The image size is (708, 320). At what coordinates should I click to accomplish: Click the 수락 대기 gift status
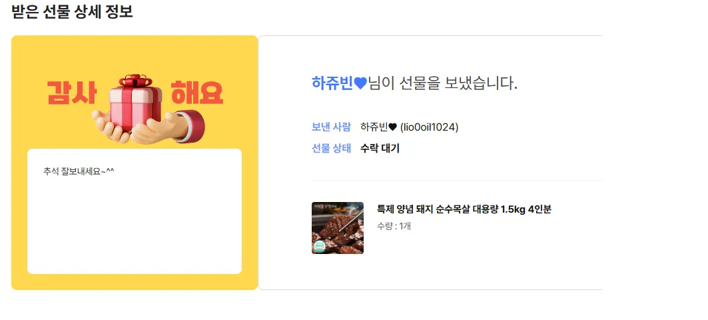pyautogui.click(x=380, y=148)
